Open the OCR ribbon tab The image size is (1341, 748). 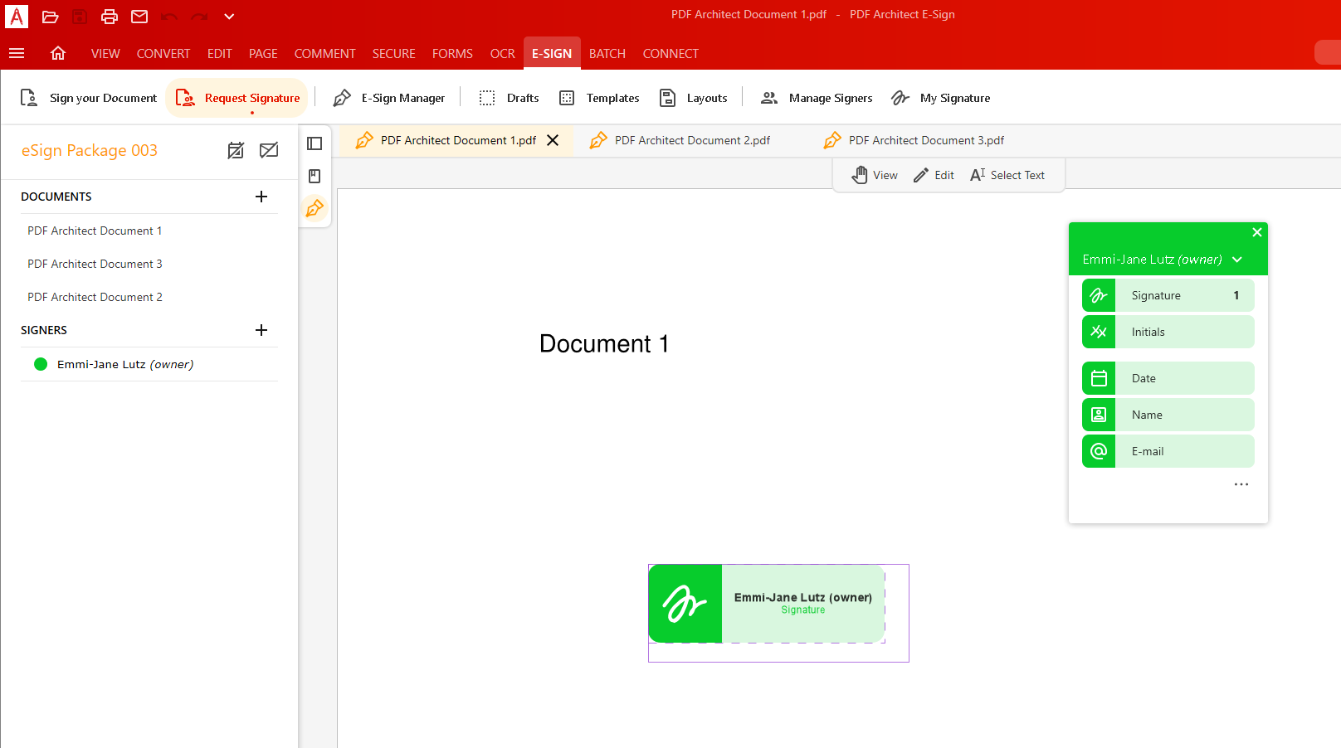[x=502, y=53]
